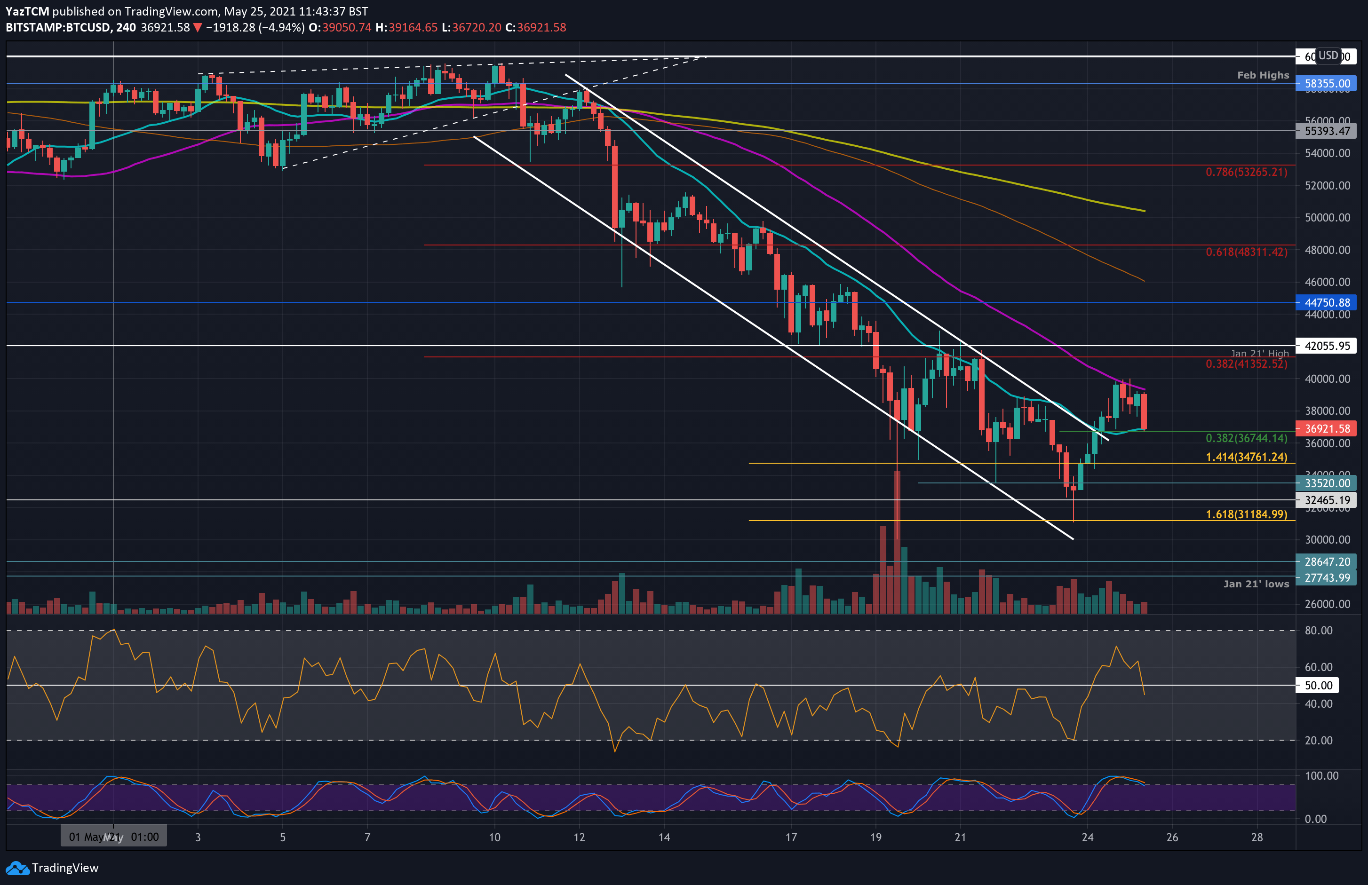Screen dimensions: 1368x885
Task: Click the 1.618(31184.99) Fibonacci extension label
Action: [1246, 514]
